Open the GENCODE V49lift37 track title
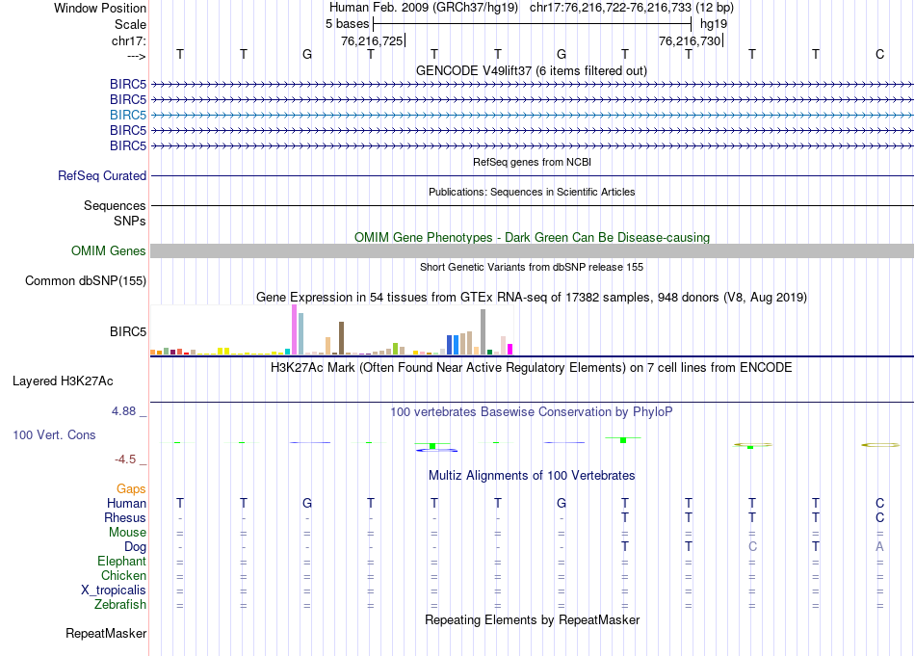Image resolution: width=915 pixels, height=656 pixels. click(x=531, y=71)
